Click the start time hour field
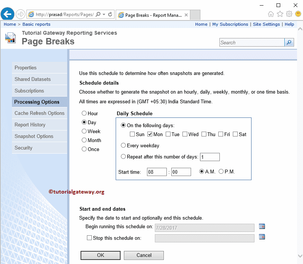303x264 pixels. [157, 172]
